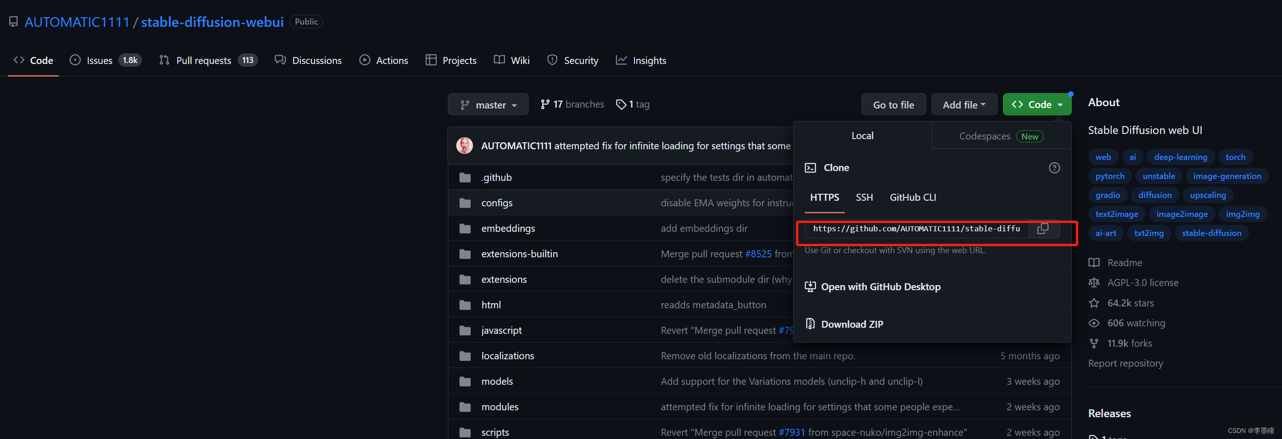Click the upscaling topic tag
This screenshot has width=1282, height=439.
click(x=1208, y=195)
